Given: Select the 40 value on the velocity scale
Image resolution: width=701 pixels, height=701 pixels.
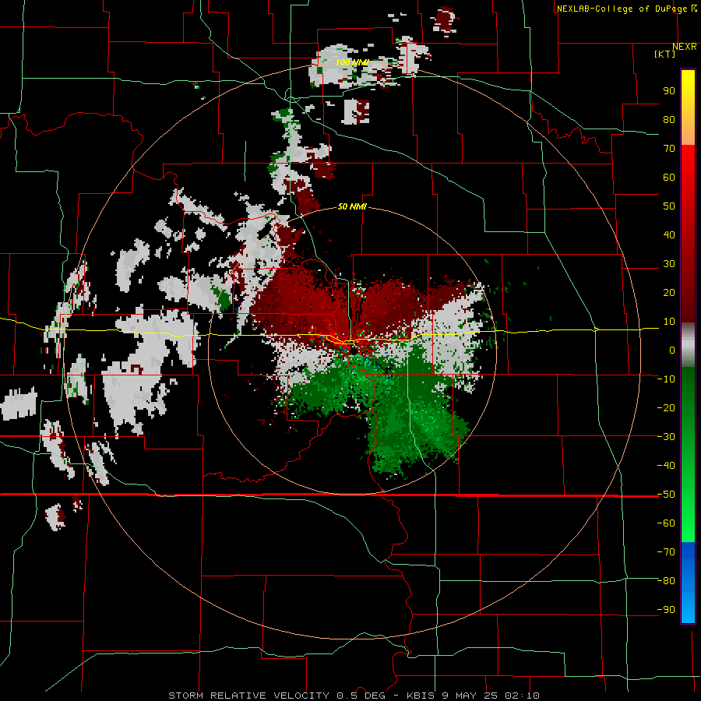Looking at the screenshot, I should [x=669, y=235].
